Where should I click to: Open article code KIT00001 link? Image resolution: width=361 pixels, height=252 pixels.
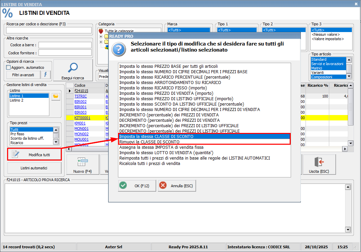pos(82,118)
